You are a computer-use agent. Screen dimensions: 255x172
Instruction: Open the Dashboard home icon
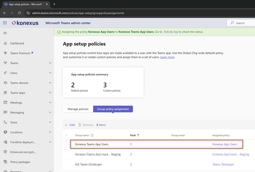pyautogui.click(x=5, y=43)
